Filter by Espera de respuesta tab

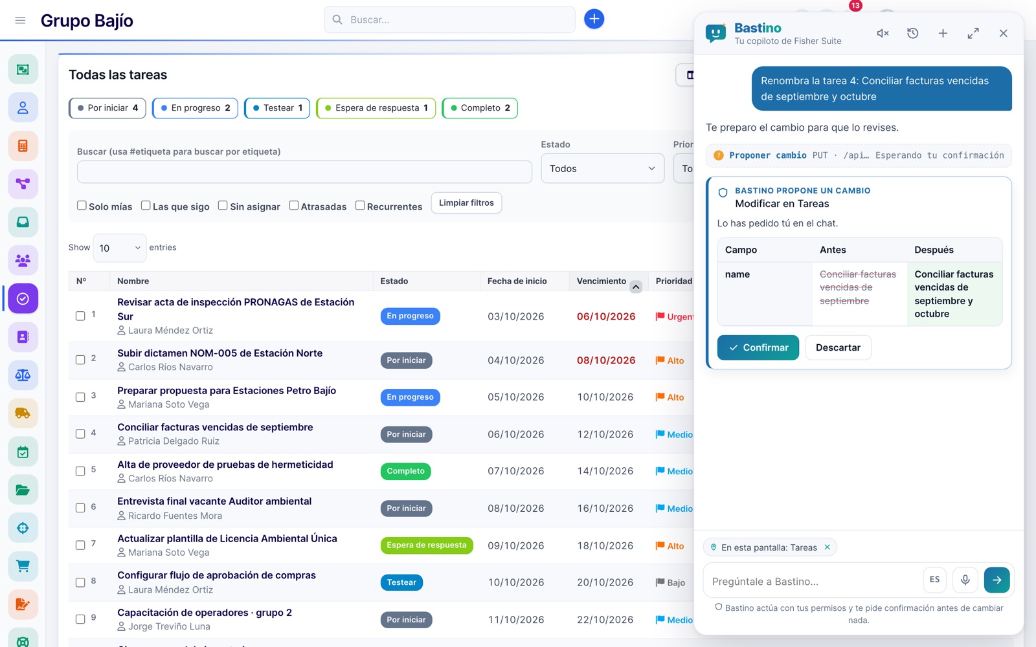(x=376, y=108)
